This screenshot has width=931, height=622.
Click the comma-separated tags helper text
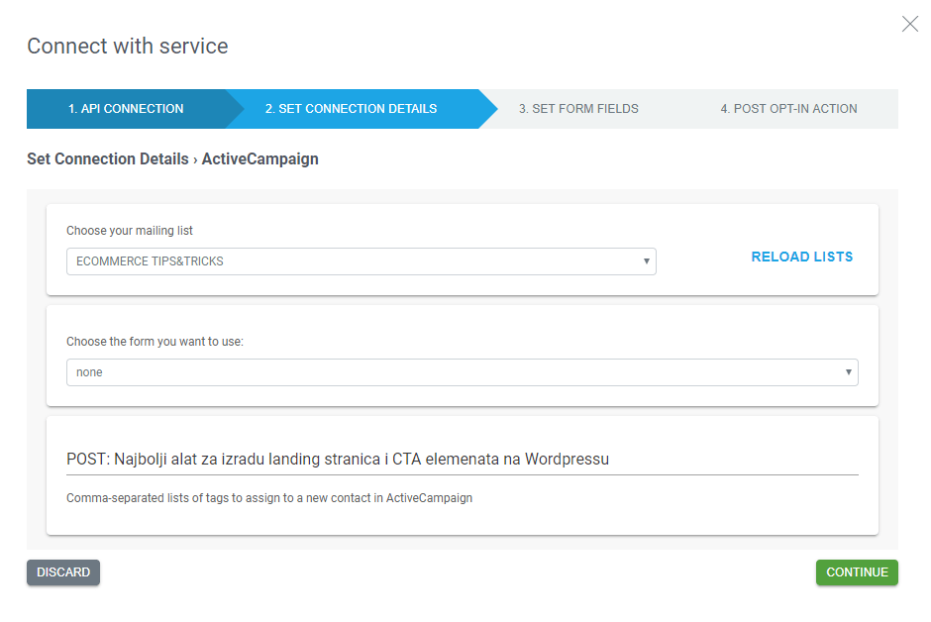click(269, 498)
